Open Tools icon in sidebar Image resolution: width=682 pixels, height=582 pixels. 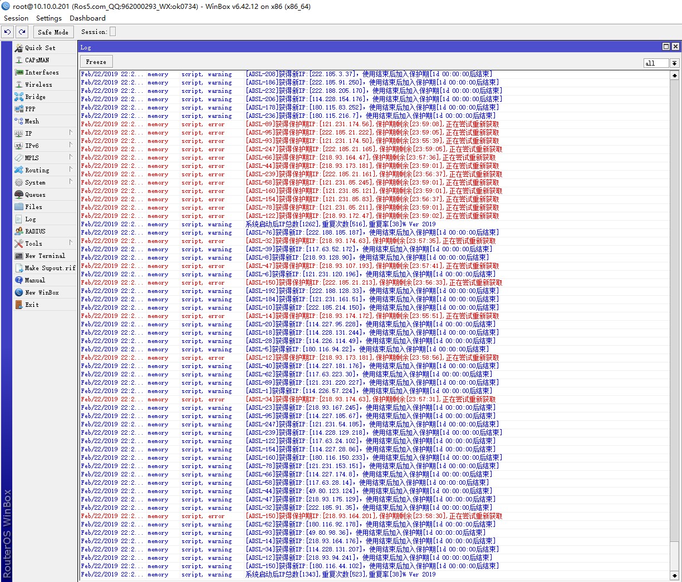tap(19, 243)
